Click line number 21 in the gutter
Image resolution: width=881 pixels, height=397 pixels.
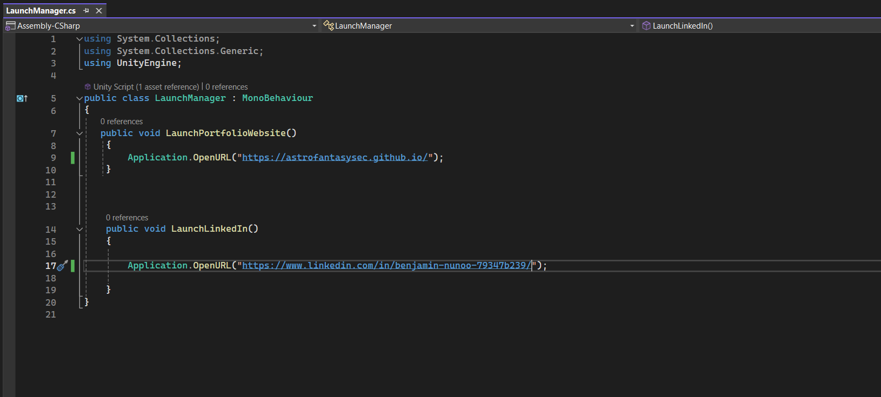click(51, 315)
